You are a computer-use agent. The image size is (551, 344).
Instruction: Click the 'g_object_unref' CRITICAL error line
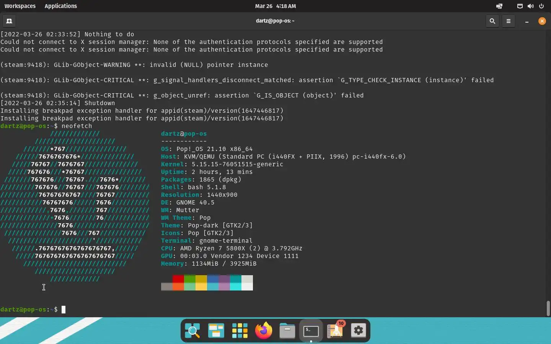pyautogui.click(x=182, y=96)
